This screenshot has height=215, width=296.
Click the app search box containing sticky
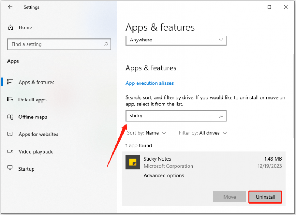(176, 116)
